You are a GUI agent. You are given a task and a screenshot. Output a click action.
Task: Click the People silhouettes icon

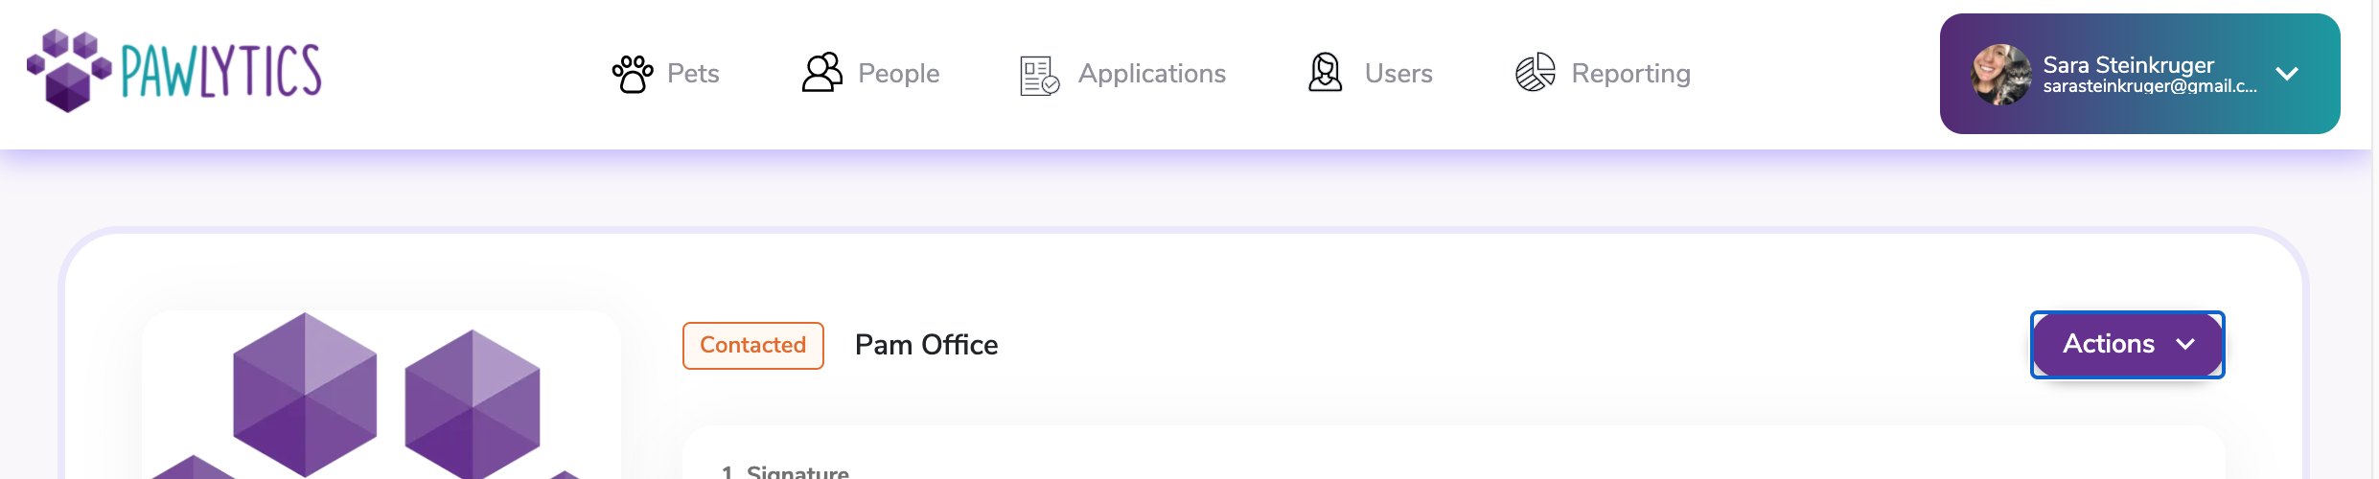(821, 73)
